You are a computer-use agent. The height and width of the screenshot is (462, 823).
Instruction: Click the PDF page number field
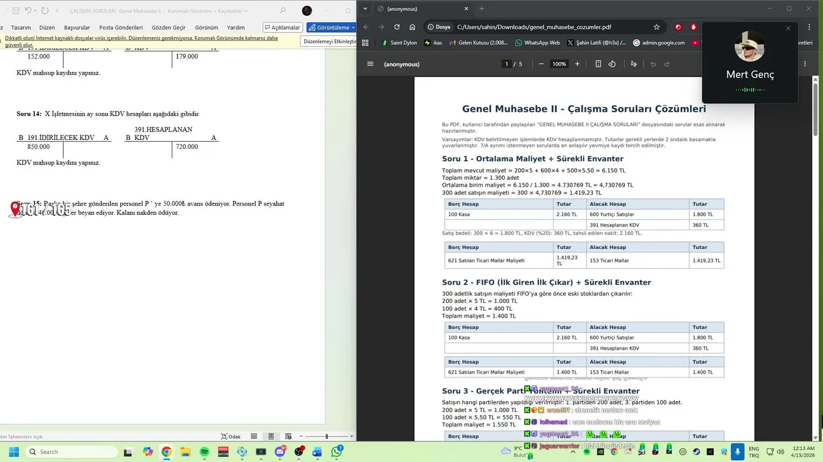point(507,64)
